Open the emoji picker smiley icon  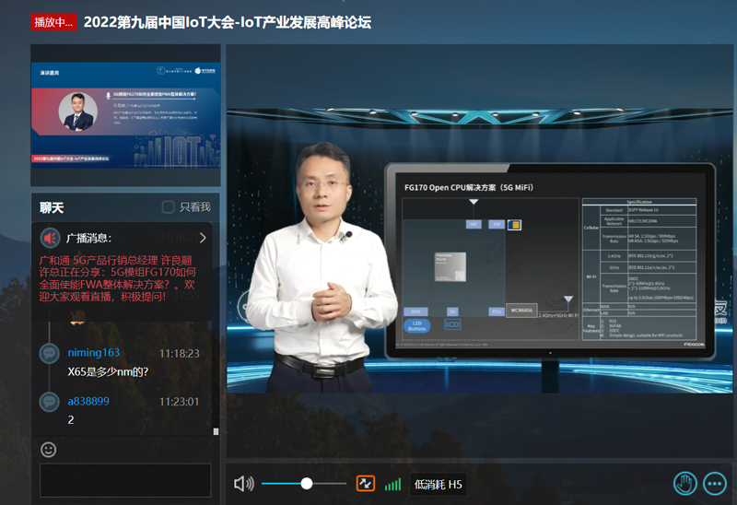49,450
